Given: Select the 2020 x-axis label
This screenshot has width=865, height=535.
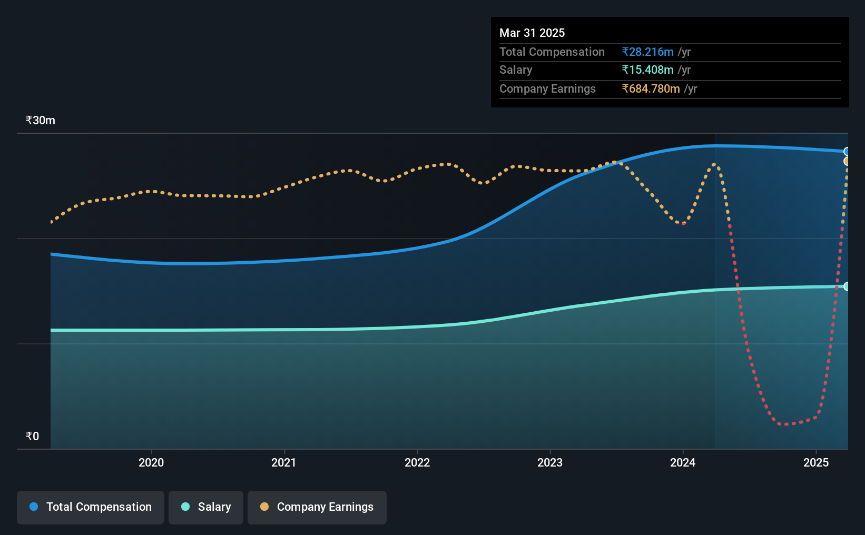Looking at the screenshot, I should (151, 462).
